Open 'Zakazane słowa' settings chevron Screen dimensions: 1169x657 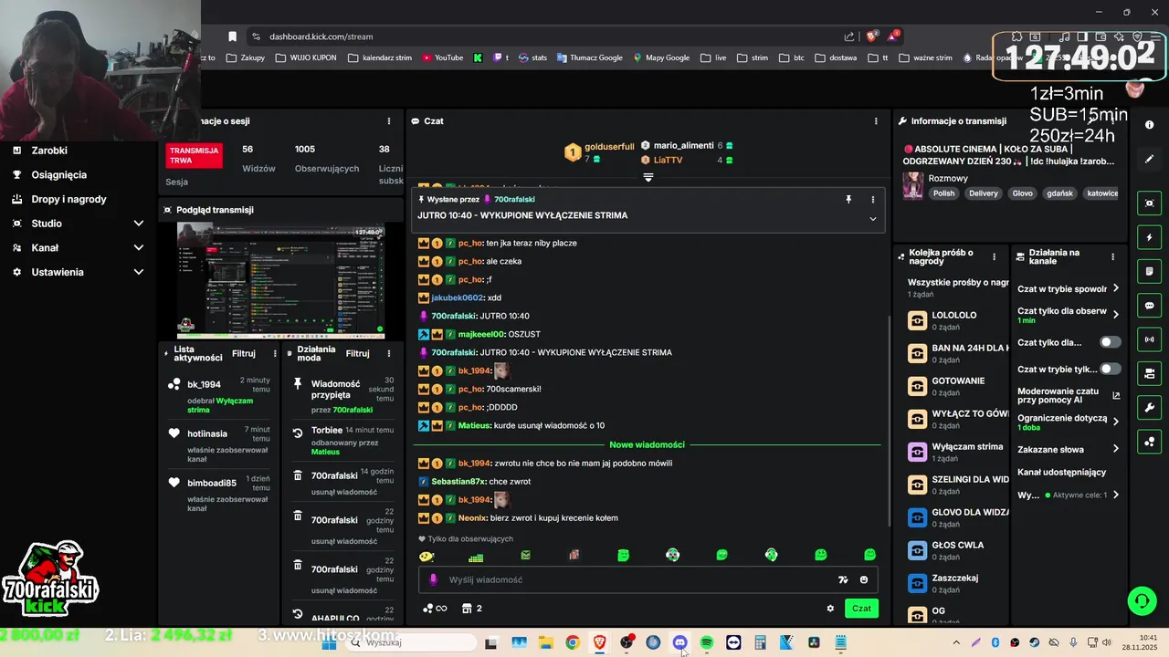[x=1116, y=449]
